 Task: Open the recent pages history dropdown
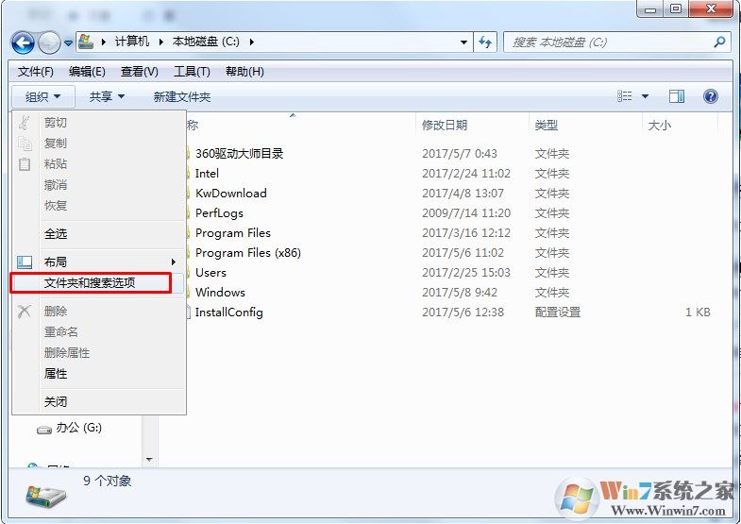[69, 43]
